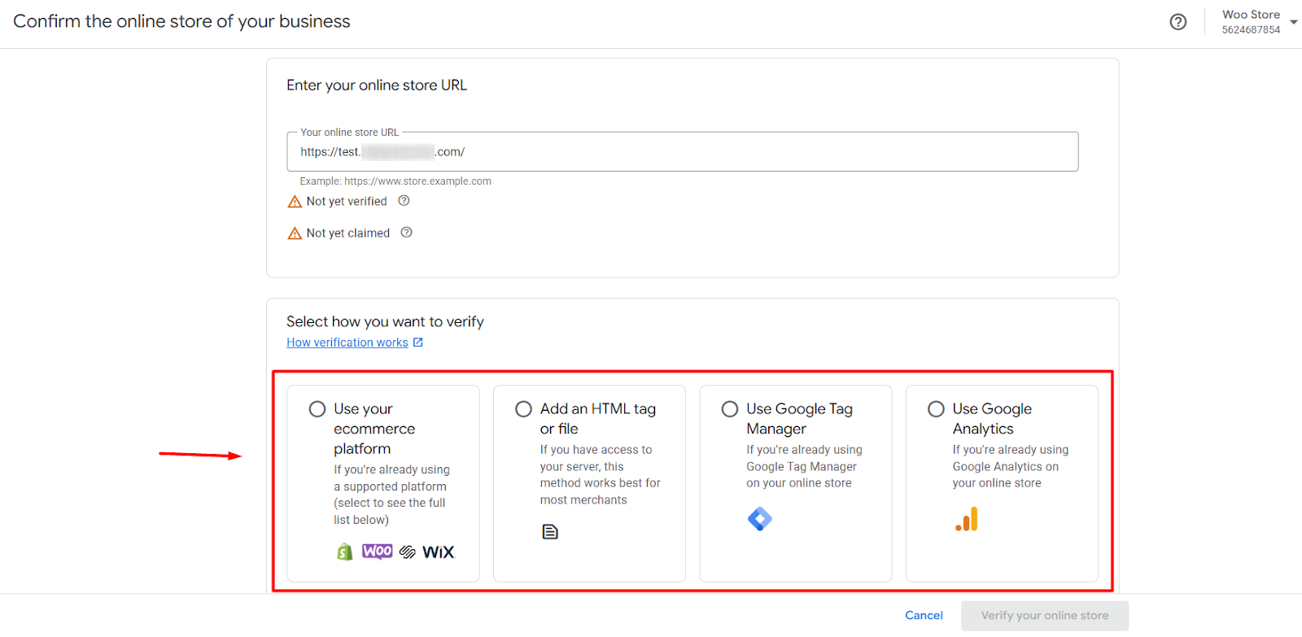
Task: Click the Not yet verified warning icon
Action: coord(295,202)
